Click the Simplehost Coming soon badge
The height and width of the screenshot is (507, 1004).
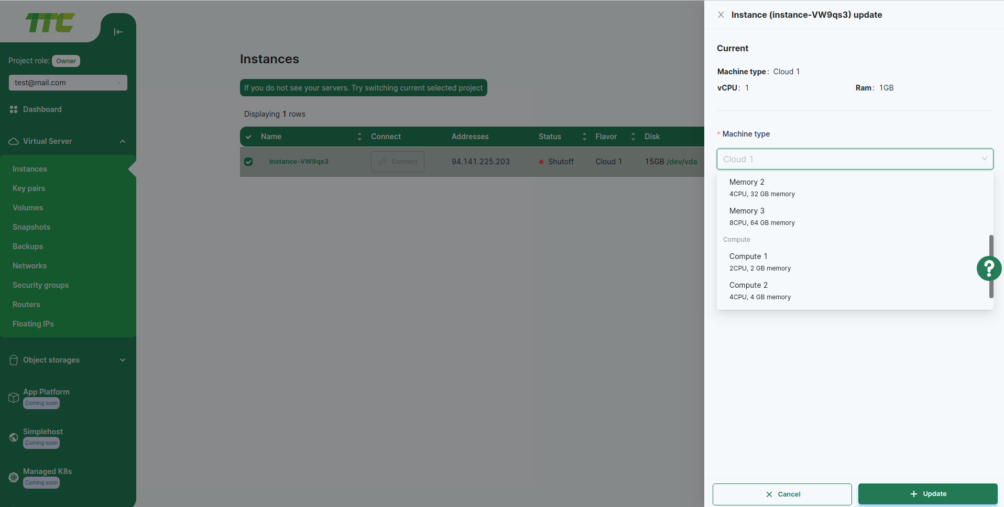(x=41, y=443)
